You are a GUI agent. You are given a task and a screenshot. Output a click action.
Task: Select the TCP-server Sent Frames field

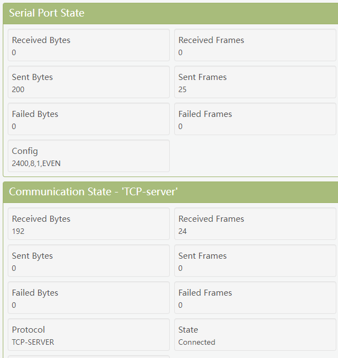(x=255, y=261)
